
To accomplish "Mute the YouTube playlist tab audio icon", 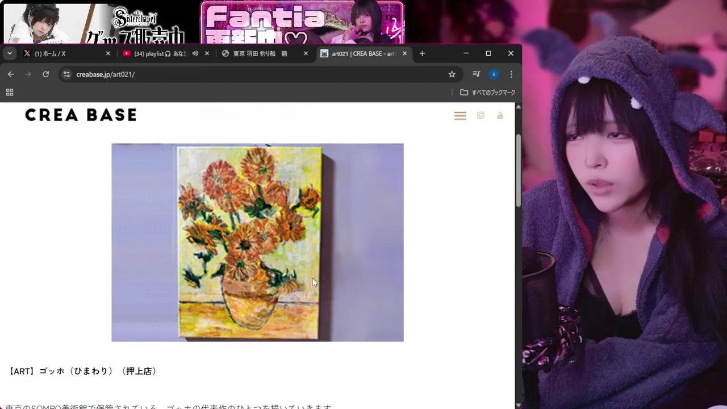I will click(x=195, y=53).
